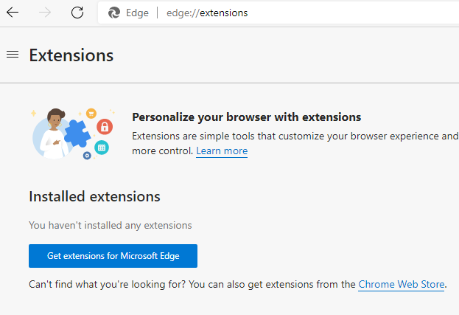Open the hamburger menu beside Extensions
459x315 pixels.
pyautogui.click(x=12, y=55)
